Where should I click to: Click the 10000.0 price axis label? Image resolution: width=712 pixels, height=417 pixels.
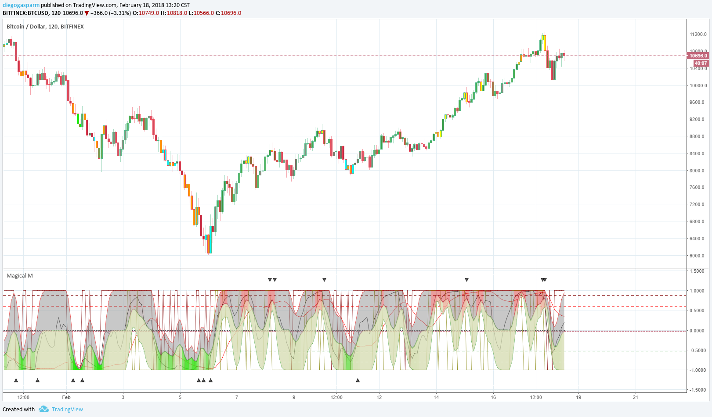pyautogui.click(x=698, y=86)
